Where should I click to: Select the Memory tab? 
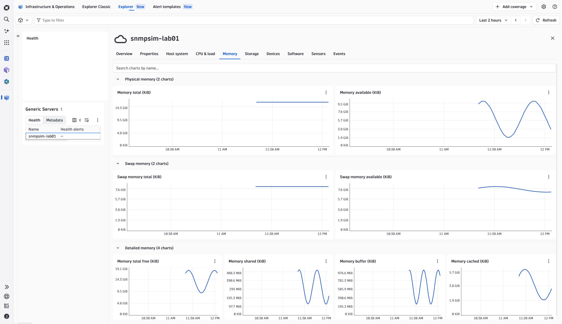[x=230, y=54]
